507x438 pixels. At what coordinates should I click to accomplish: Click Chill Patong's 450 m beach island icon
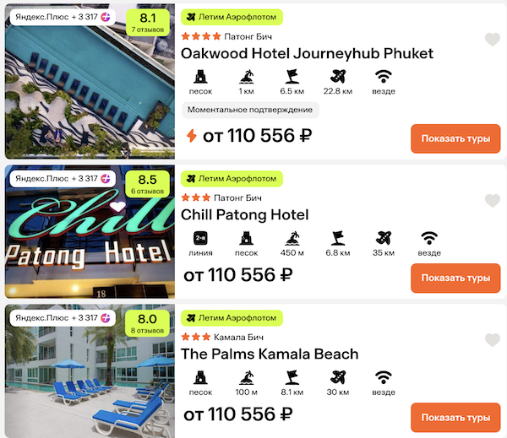coord(292,238)
